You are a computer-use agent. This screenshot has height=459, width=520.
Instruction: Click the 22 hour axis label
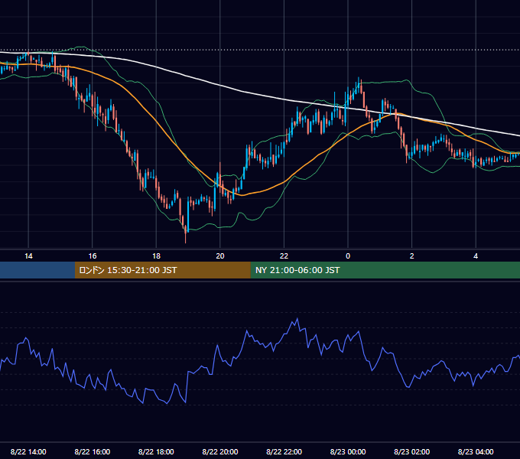[x=284, y=256]
